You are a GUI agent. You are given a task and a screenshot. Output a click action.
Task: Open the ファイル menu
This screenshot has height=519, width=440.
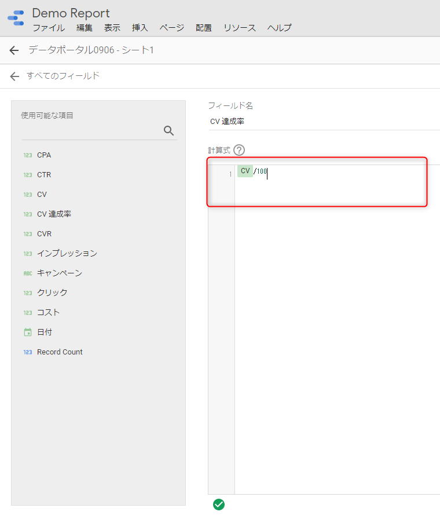pos(49,28)
